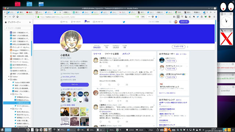This screenshot has height=132, width=235.
Task: Click the green padlock site security icon
Action: pos(38,17)
